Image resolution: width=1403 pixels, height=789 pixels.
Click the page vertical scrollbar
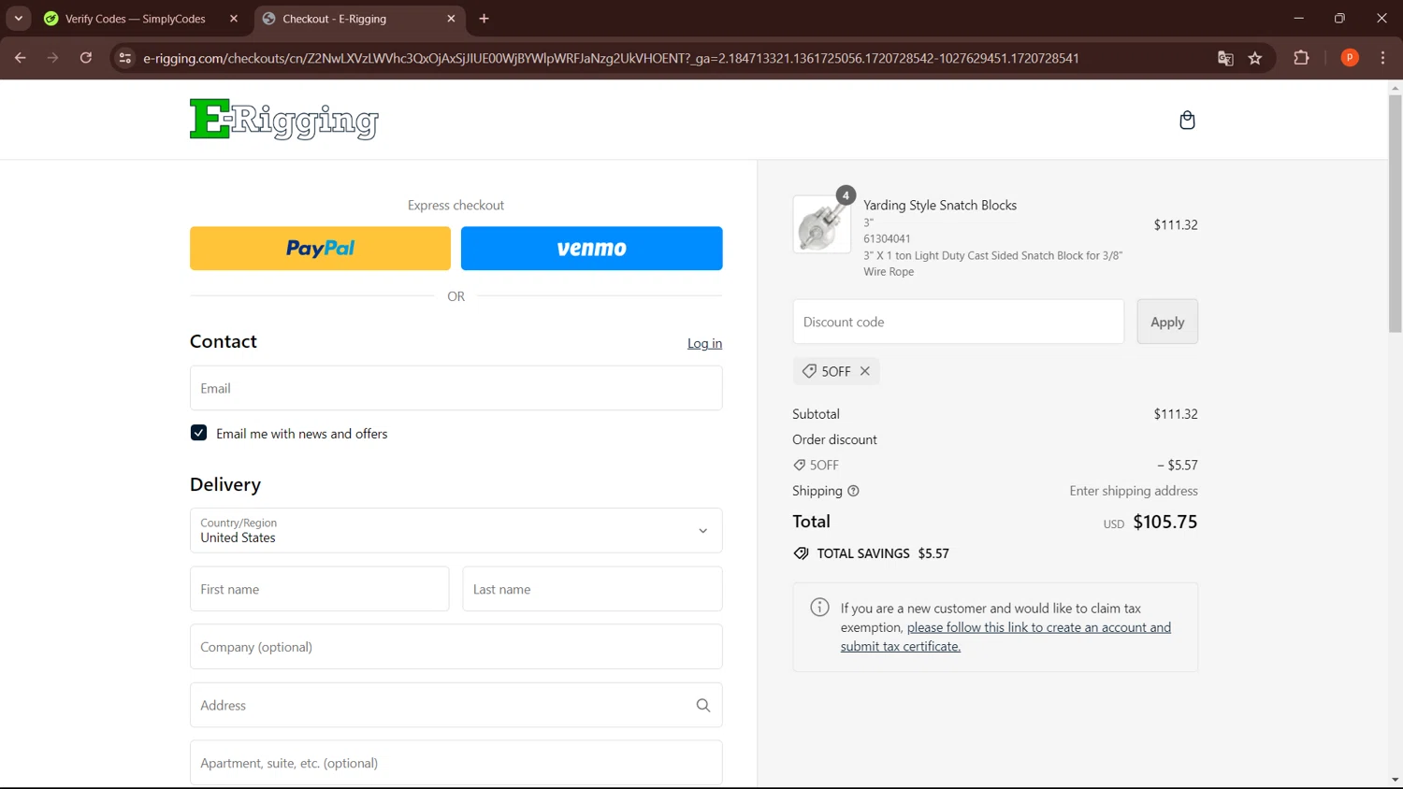pos(1396,213)
